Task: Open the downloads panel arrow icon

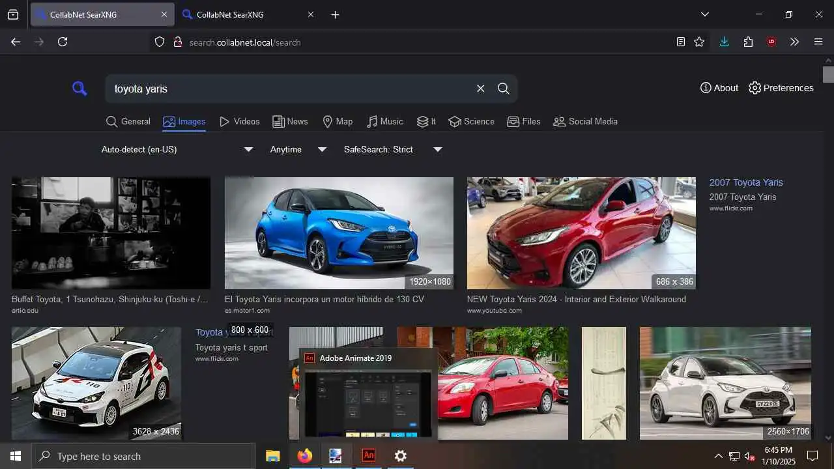Action: pos(724,42)
